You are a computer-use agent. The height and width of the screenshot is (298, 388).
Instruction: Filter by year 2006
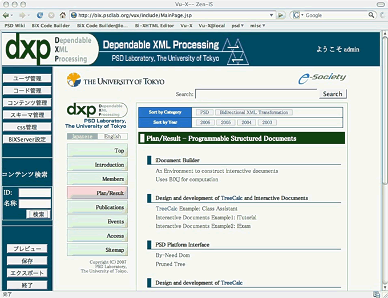(x=205, y=123)
